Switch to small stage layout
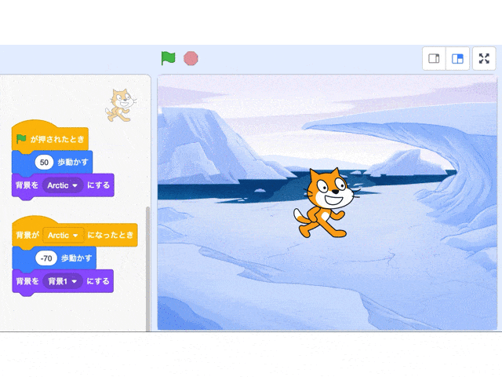502x377 pixels. pyautogui.click(x=434, y=58)
